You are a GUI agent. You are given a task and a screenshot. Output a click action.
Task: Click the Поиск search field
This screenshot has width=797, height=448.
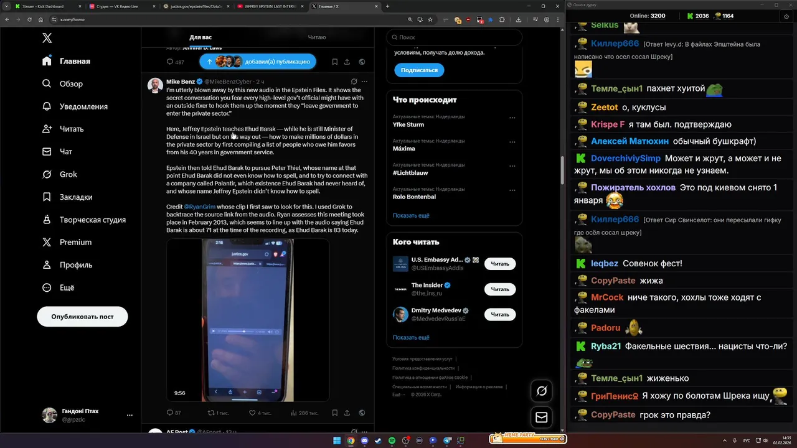click(454, 37)
